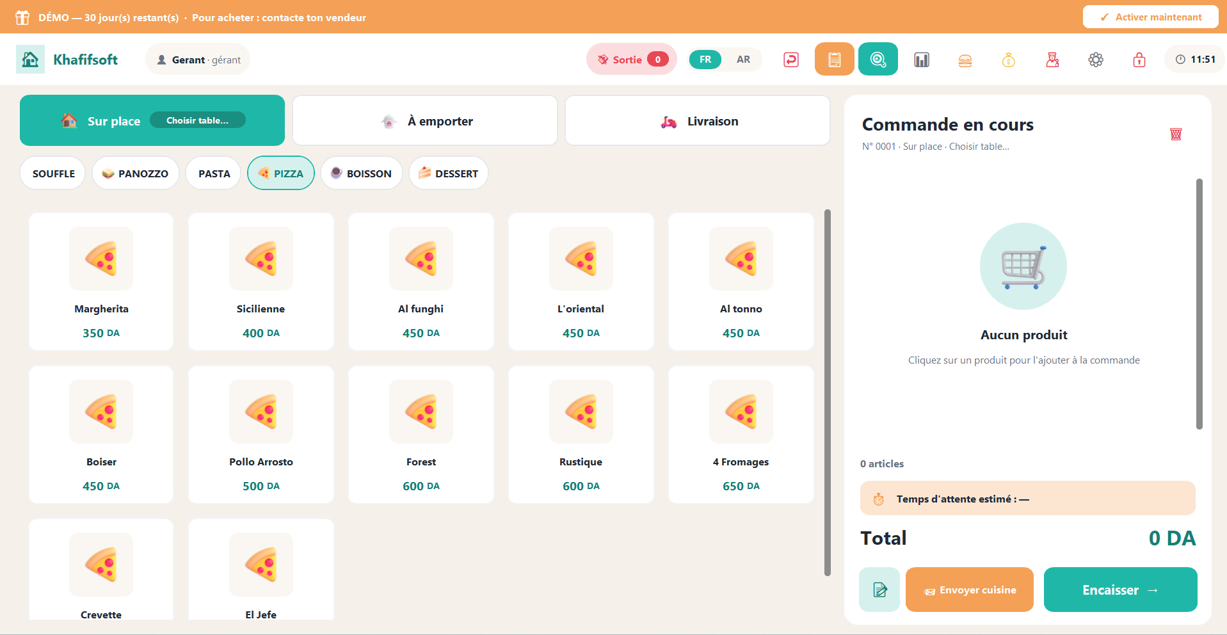Click the Encaisser button
This screenshot has height=635, width=1227.
1121,590
